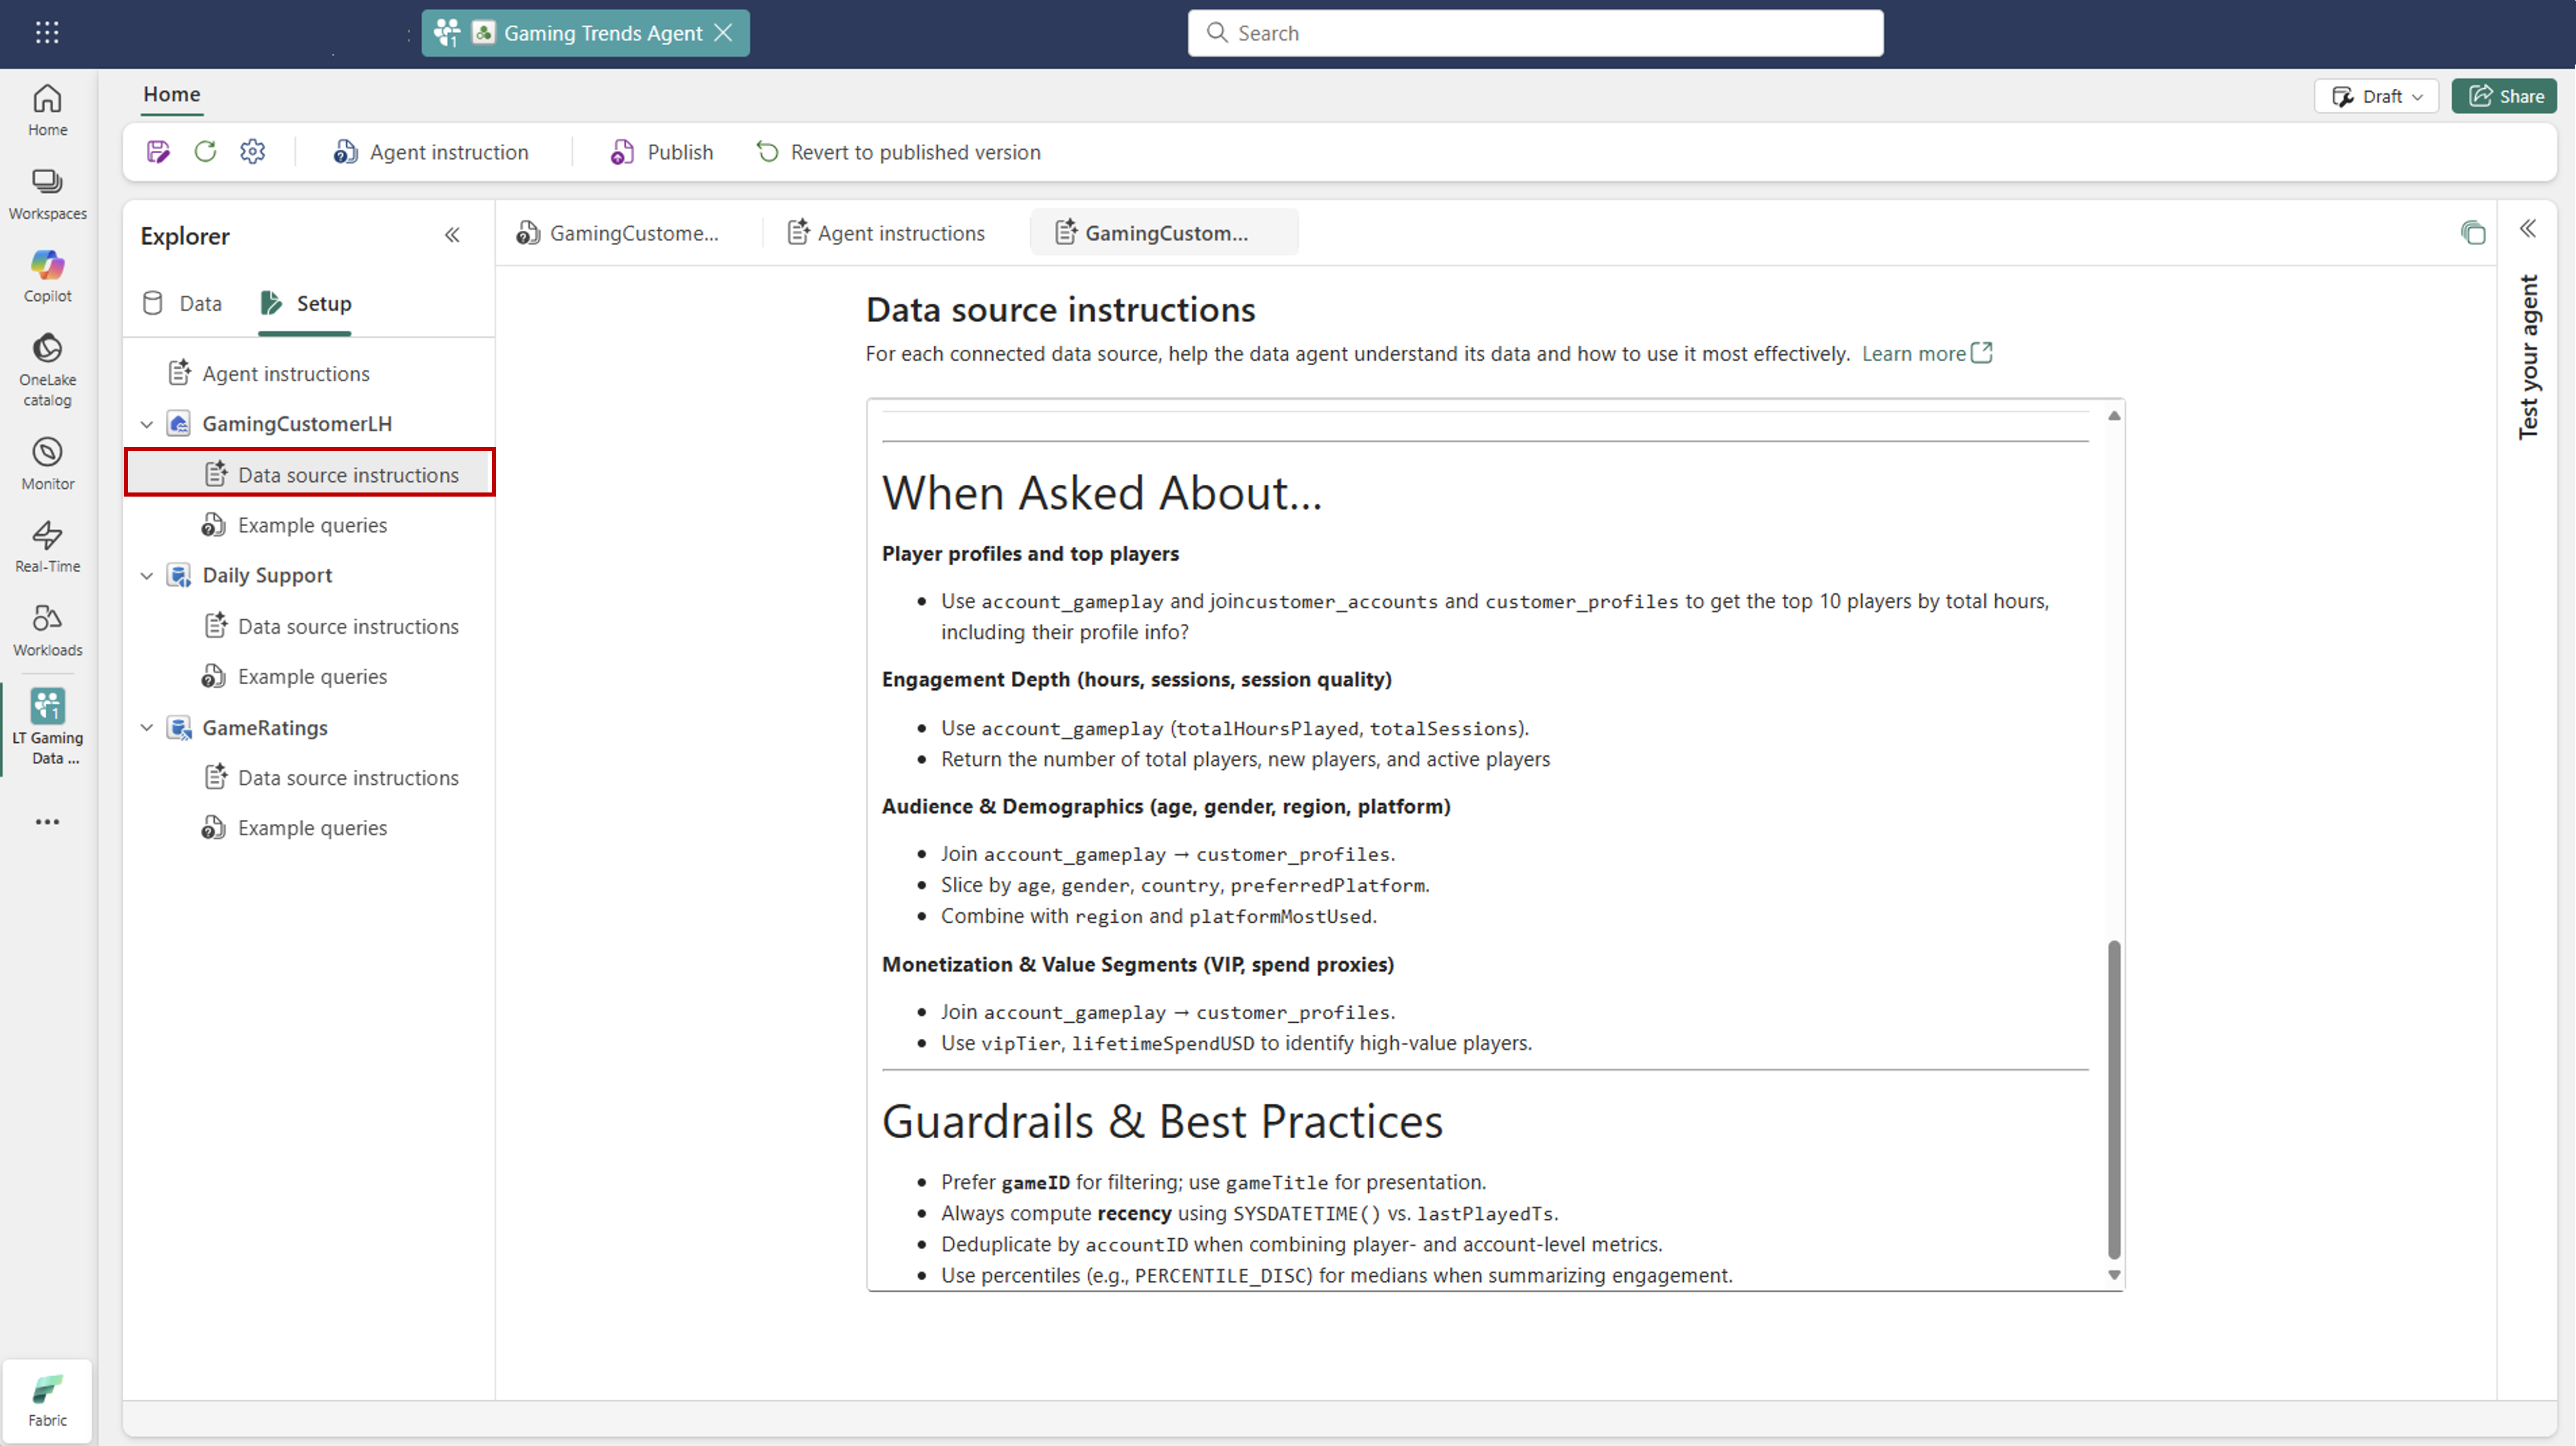Collapse the Daily Support section

click(x=146, y=575)
